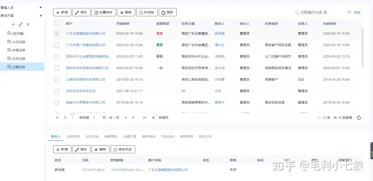
Task: Go to first page of task list
Action: click(57, 117)
